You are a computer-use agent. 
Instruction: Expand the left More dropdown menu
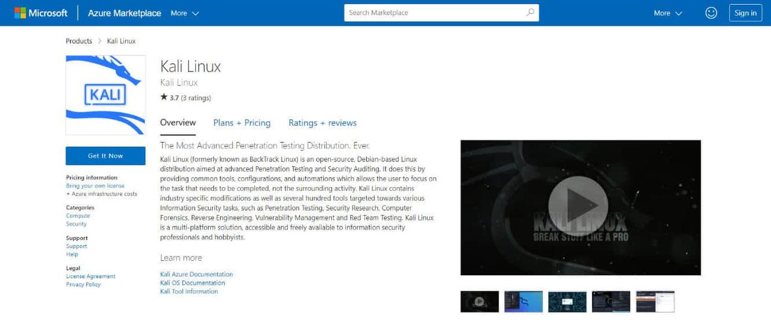pyautogui.click(x=184, y=13)
